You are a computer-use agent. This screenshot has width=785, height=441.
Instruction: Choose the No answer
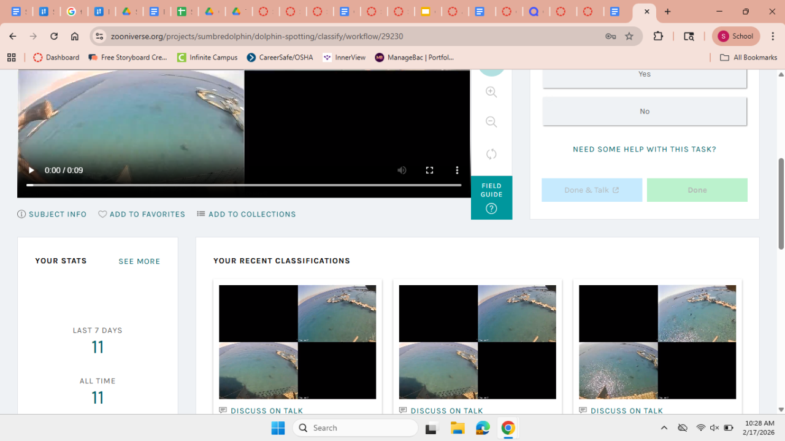645,112
